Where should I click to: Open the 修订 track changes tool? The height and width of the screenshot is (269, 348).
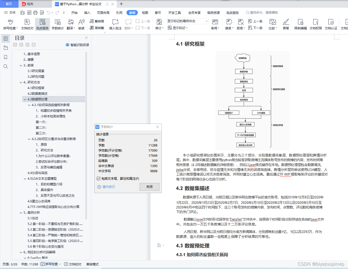click(x=159, y=24)
